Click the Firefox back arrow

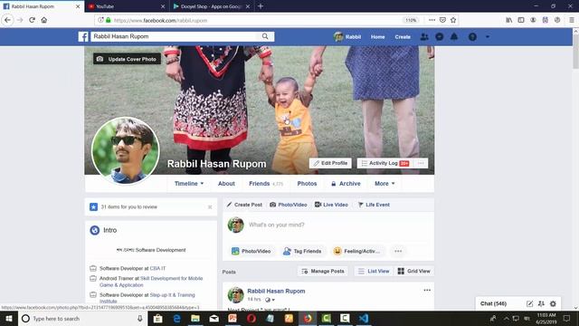tap(7, 20)
